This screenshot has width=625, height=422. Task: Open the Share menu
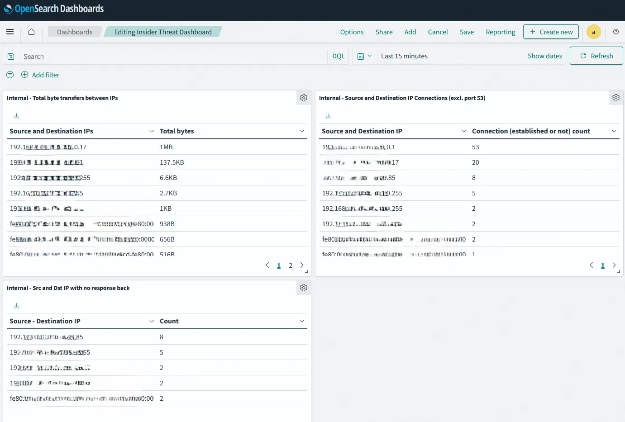384,32
